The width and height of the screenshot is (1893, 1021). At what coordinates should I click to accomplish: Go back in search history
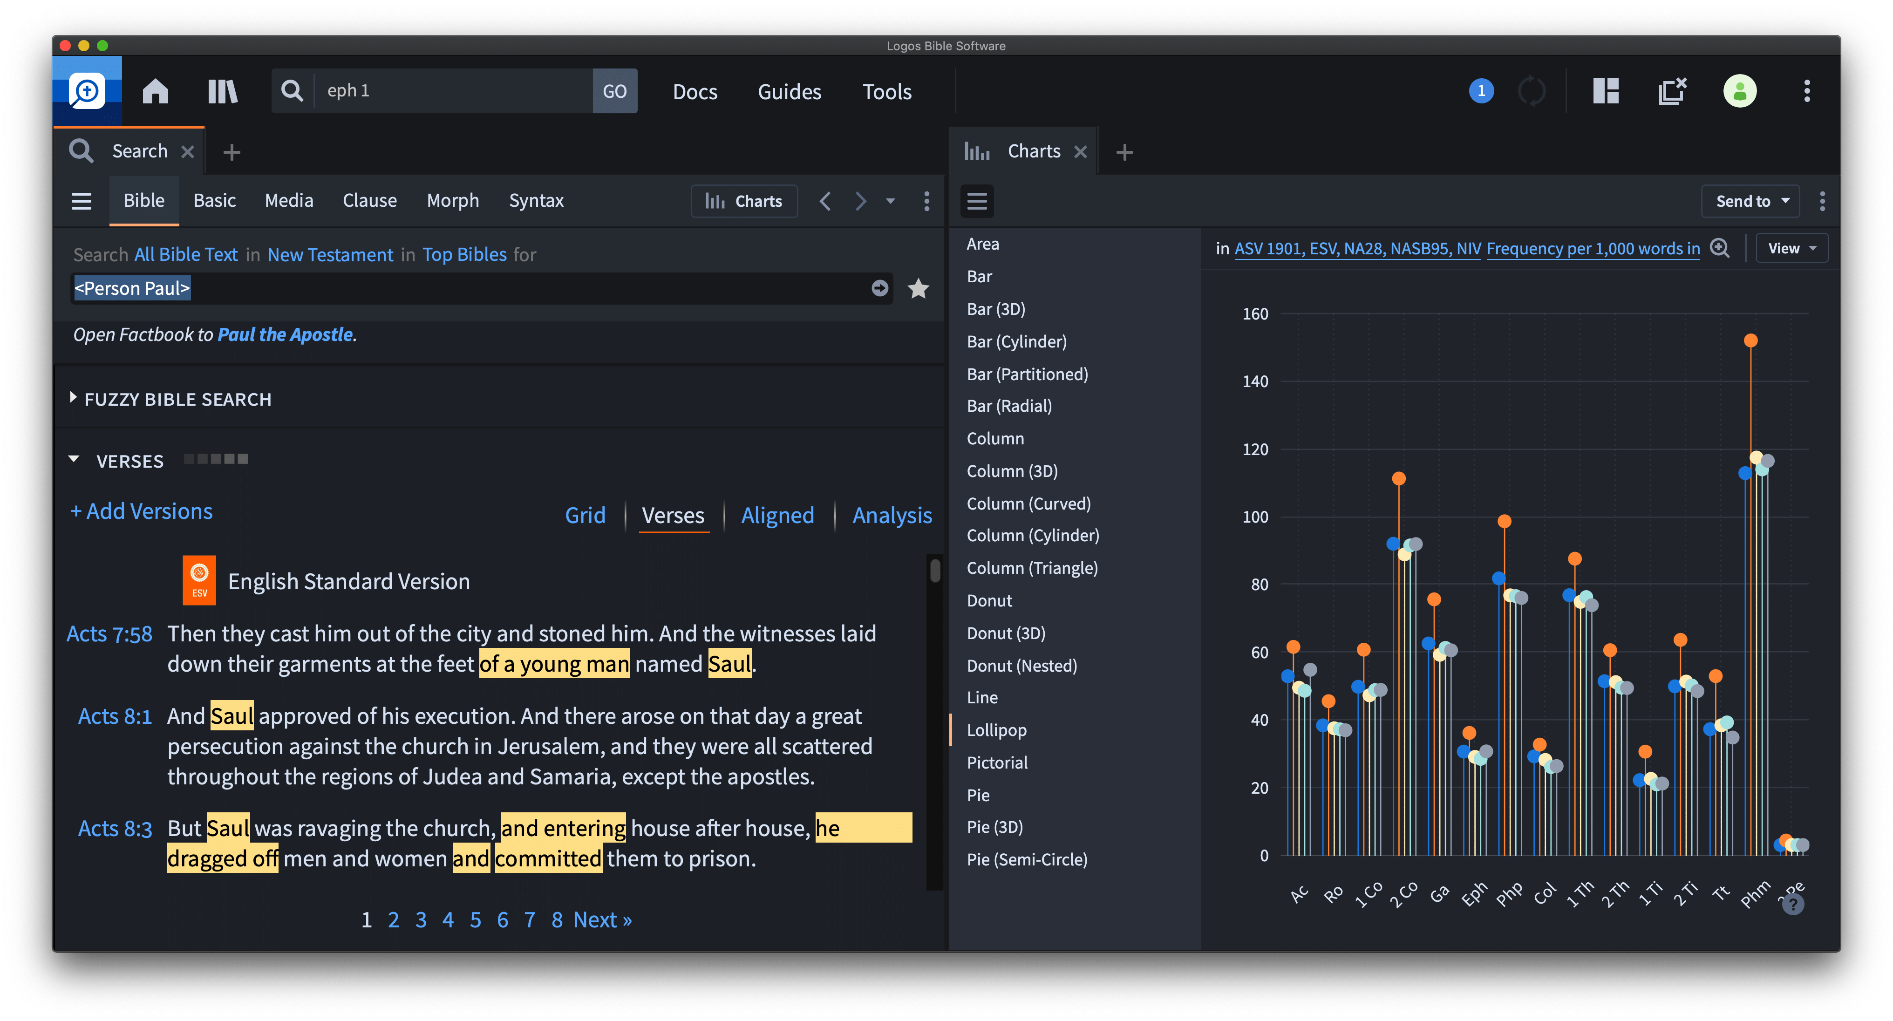825,201
